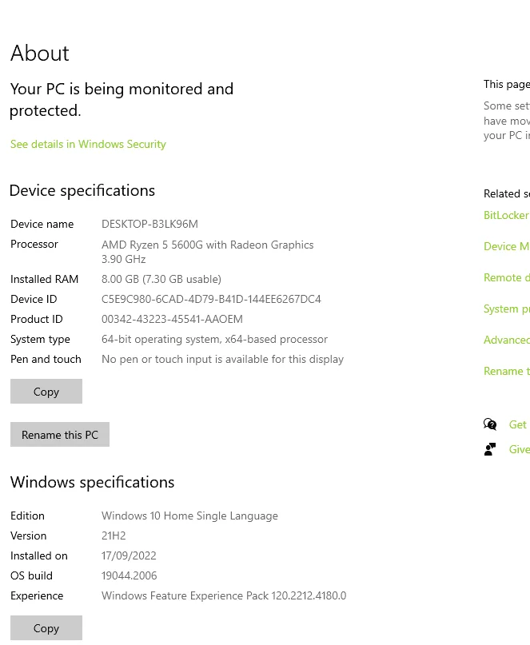Click the Get help chat icon
The image size is (530, 645).
tap(490, 424)
